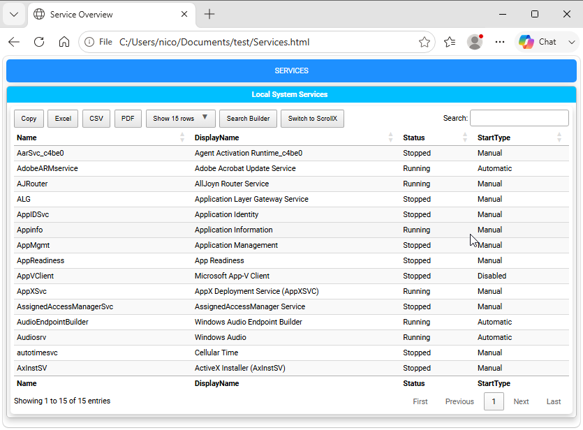The image size is (583, 430).
Task: Export table to PDF
Action: [128, 119]
